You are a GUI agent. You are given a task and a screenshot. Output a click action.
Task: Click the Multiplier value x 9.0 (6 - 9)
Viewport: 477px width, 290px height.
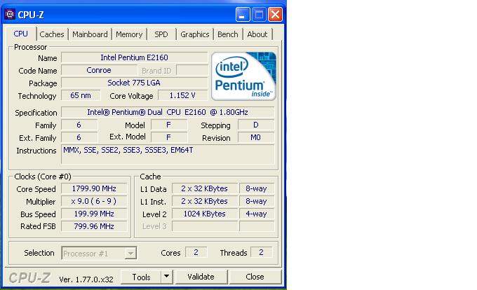[x=94, y=201]
